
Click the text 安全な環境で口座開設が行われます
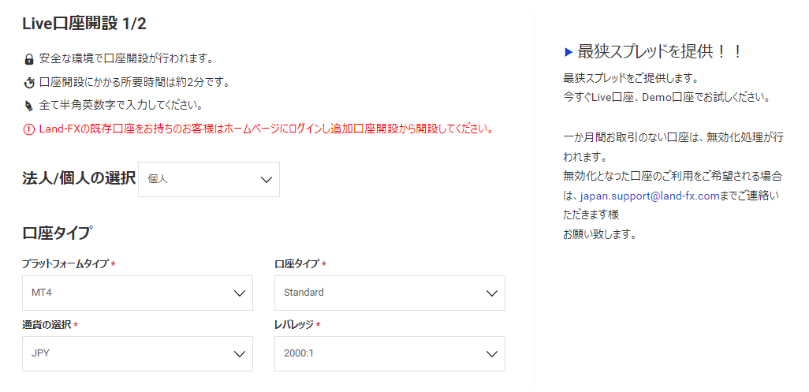[x=126, y=59]
